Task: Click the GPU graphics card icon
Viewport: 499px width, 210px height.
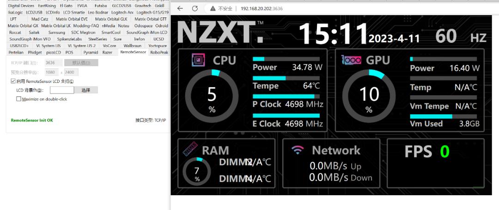Action: [x=351, y=60]
